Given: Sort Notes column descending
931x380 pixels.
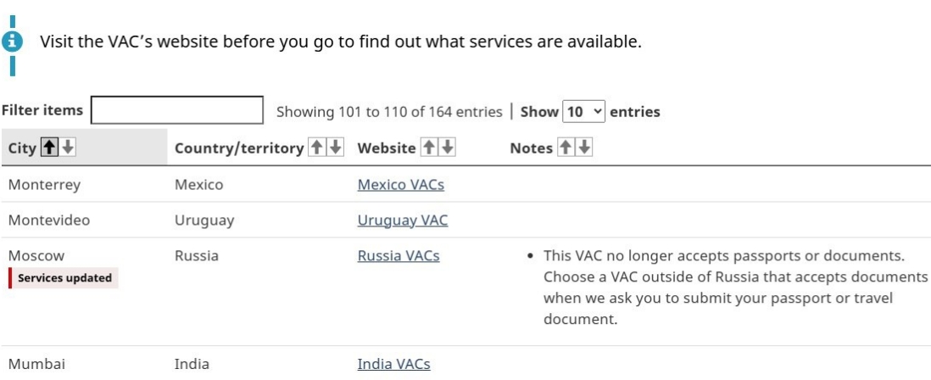Looking at the screenshot, I should [584, 148].
